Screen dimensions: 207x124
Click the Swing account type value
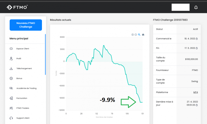195,81
